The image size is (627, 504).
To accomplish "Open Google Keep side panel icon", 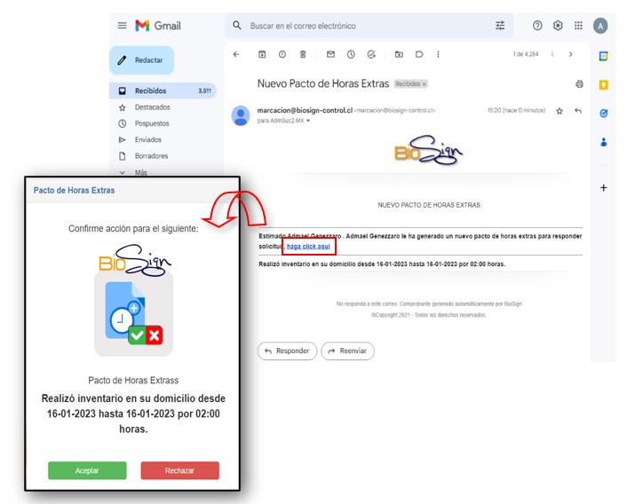I will 603,84.
